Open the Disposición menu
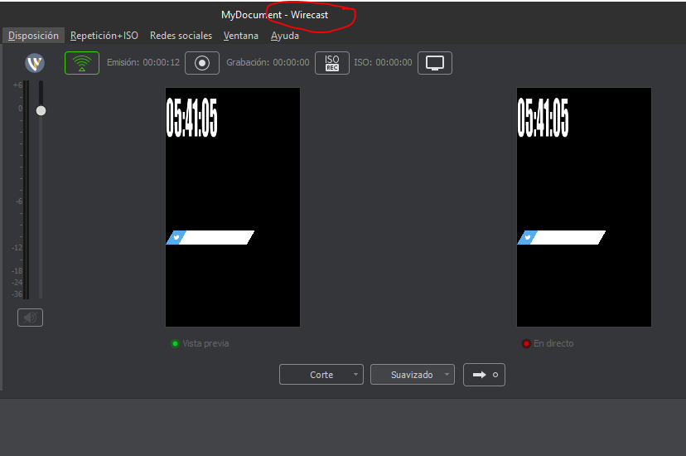Image resolution: width=686 pixels, height=456 pixels. point(33,36)
